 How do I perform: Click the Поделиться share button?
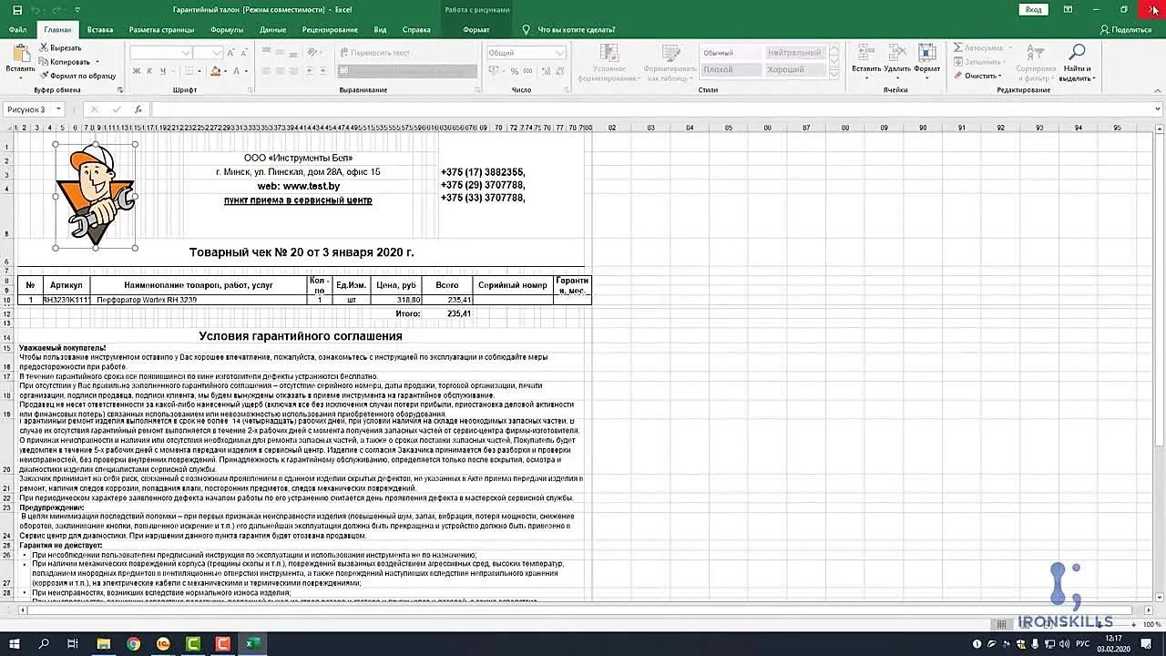(1126, 29)
